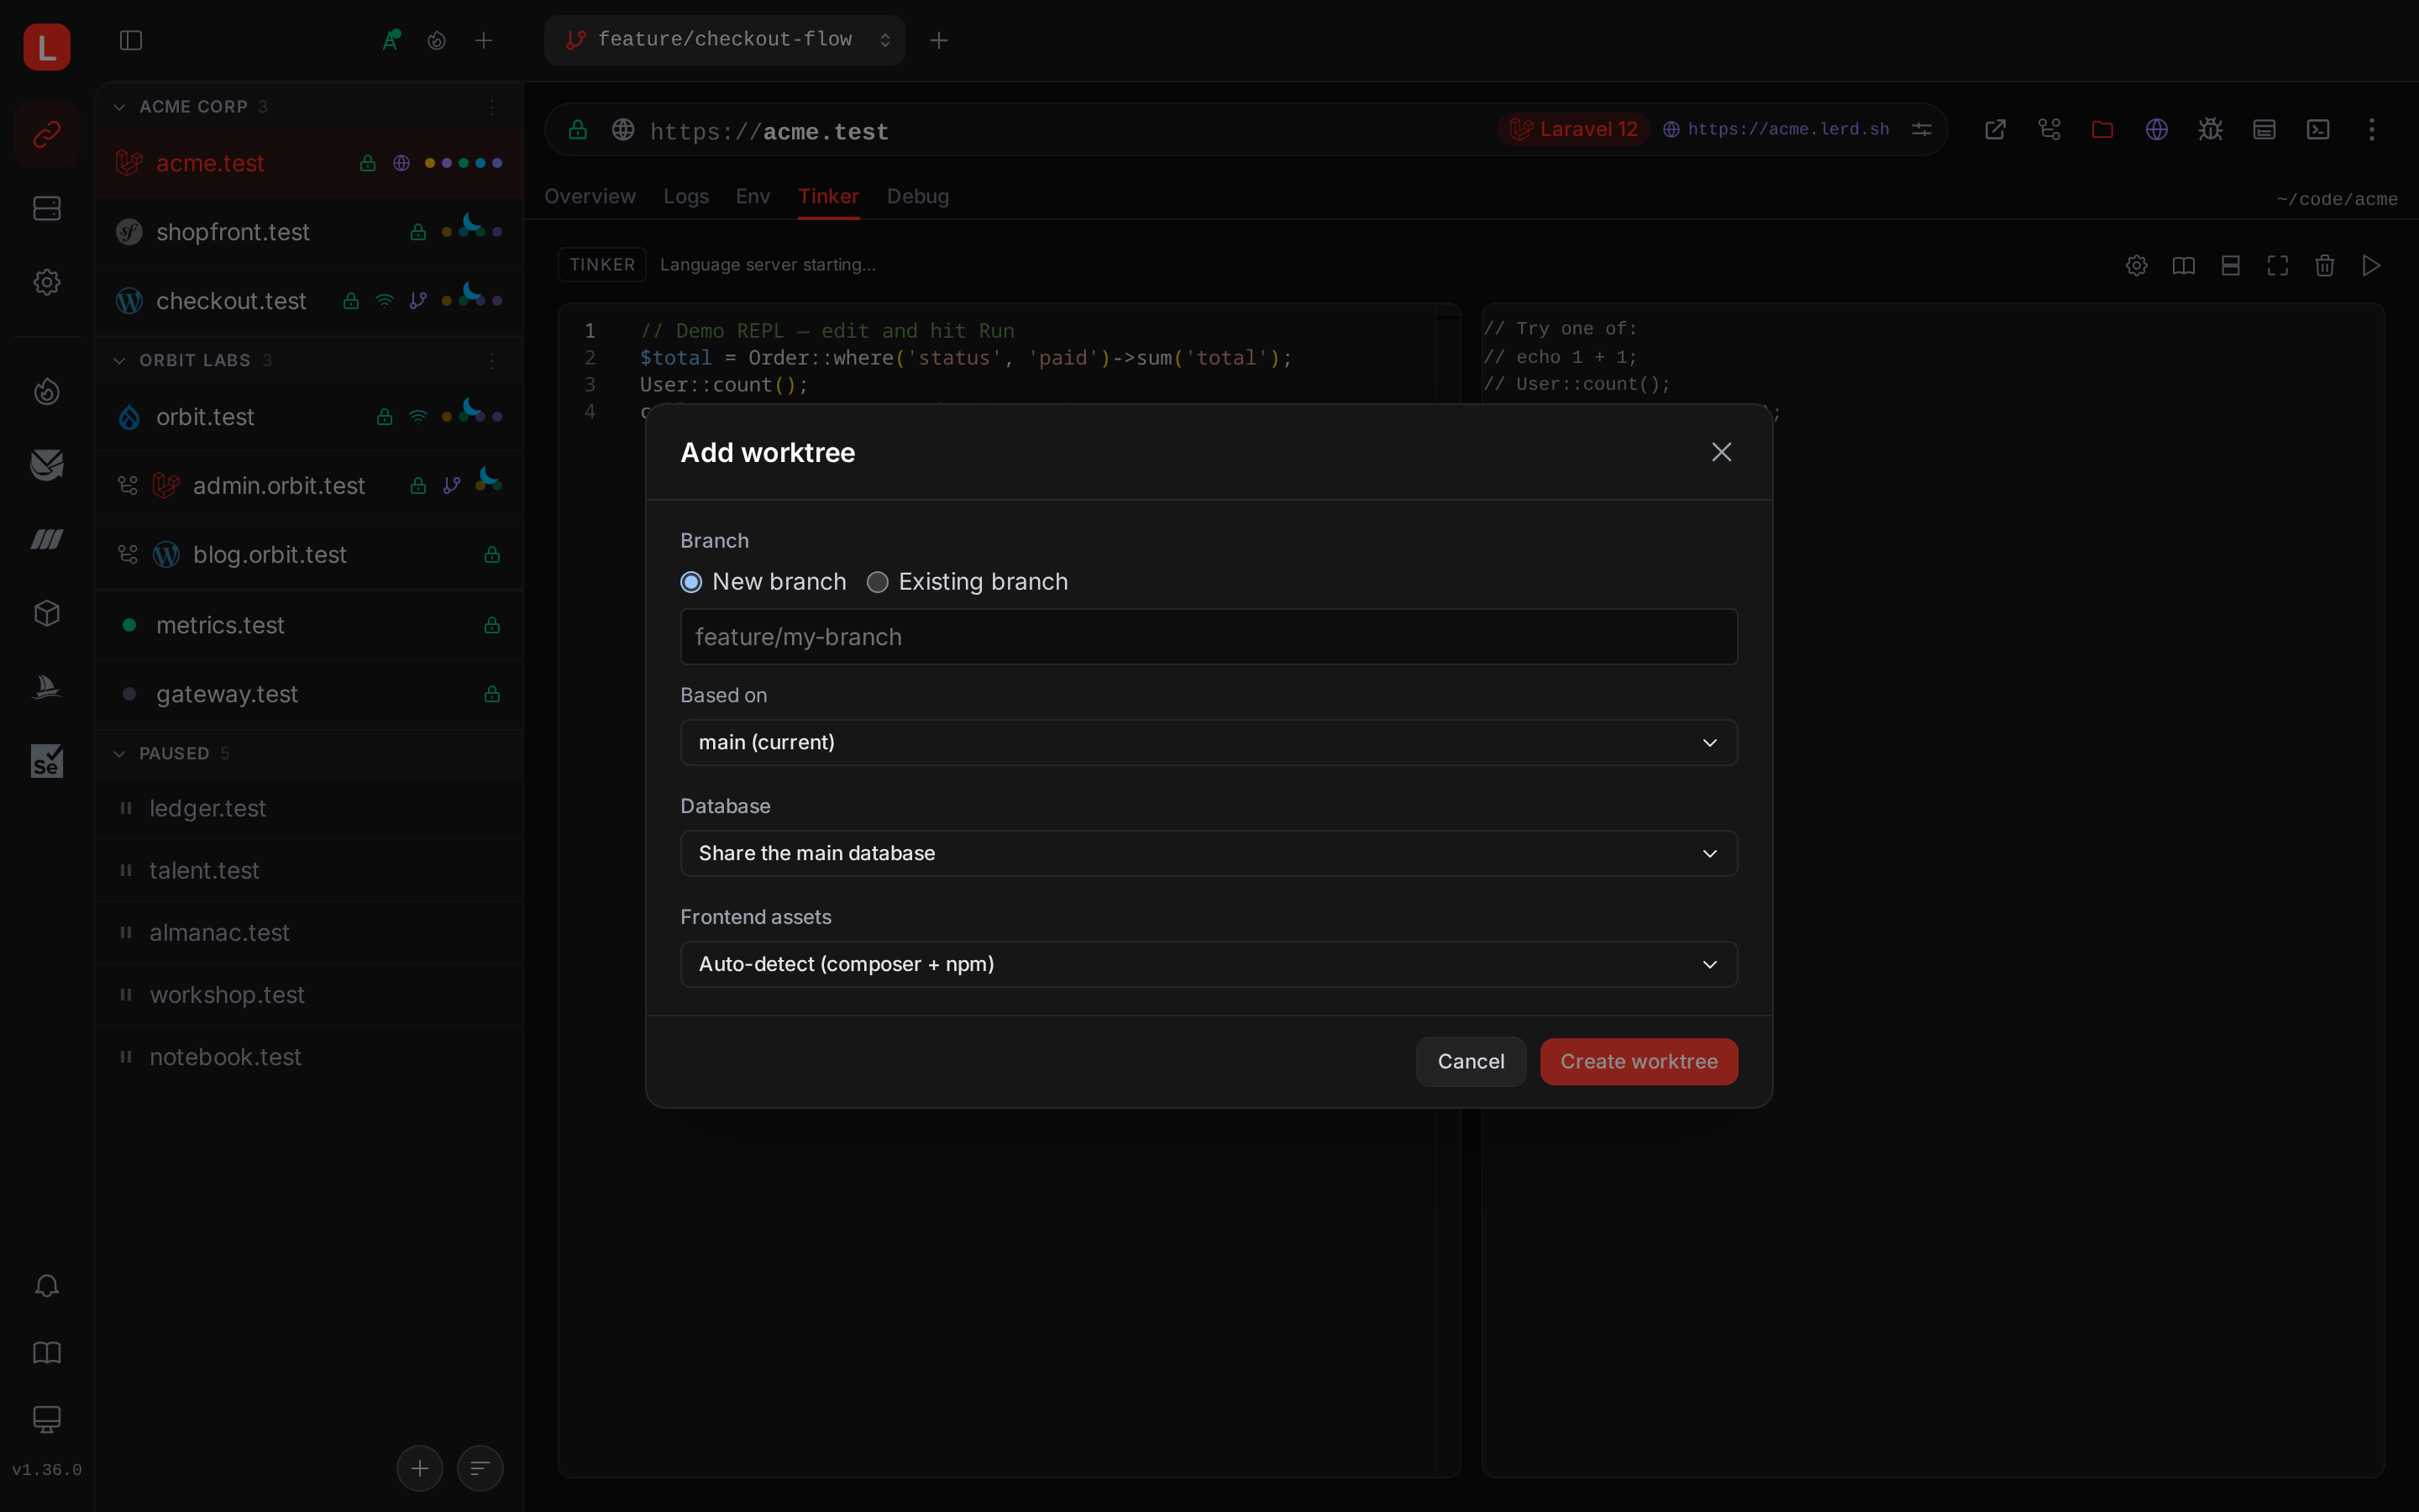Cancel the Add worktree dialog

tap(1471, 1061)
